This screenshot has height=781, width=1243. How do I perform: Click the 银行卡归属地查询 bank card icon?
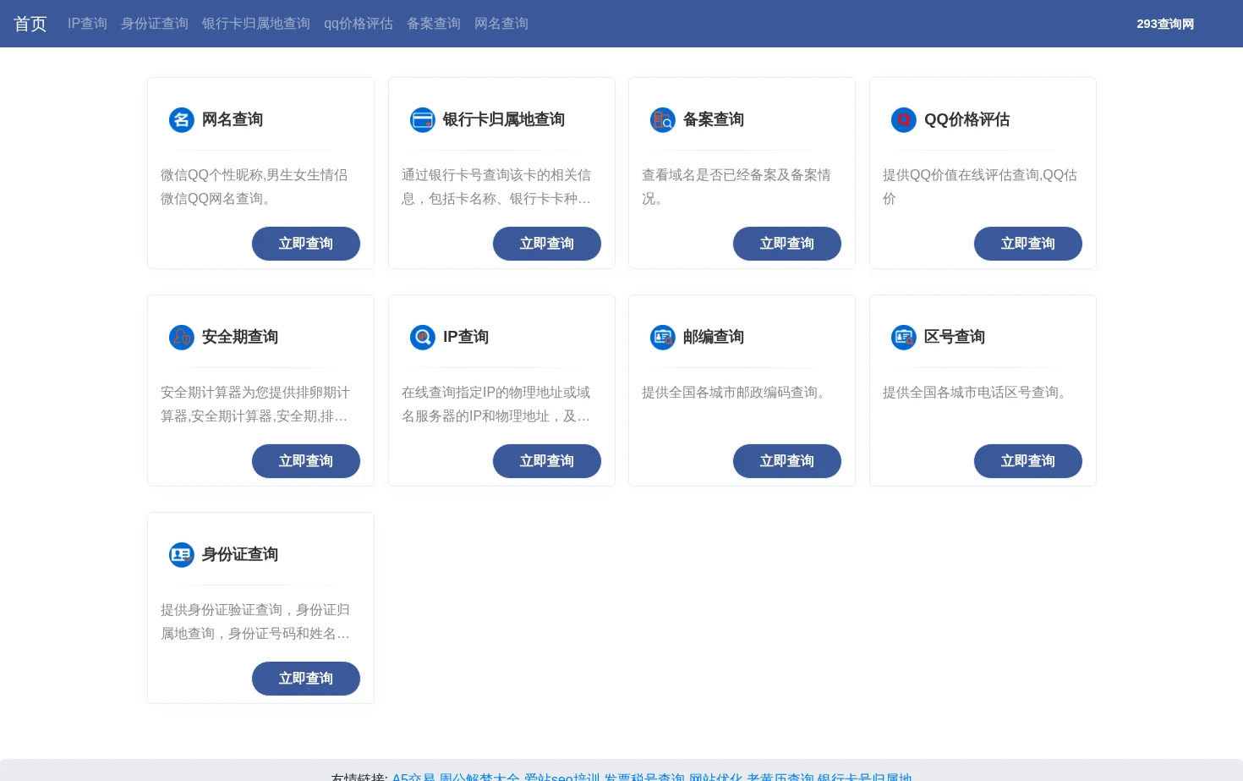click(423, 120)
